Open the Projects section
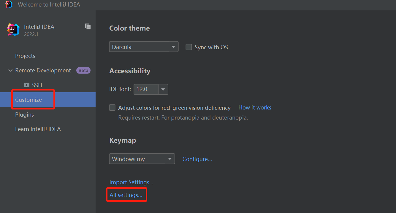The image size is (396, 213). coord(25,56)
